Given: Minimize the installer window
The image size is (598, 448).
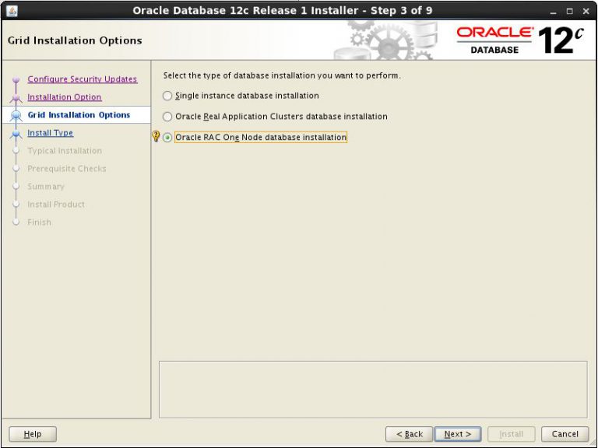Looking at the screenshot, I should click(x=554, y=12).
